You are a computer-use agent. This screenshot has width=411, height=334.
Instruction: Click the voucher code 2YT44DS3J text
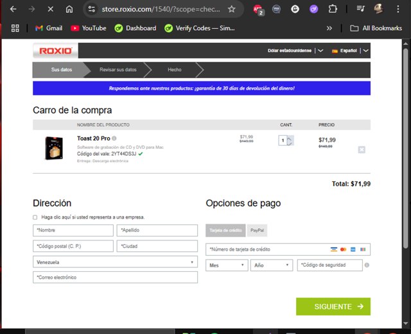(123, 154)
